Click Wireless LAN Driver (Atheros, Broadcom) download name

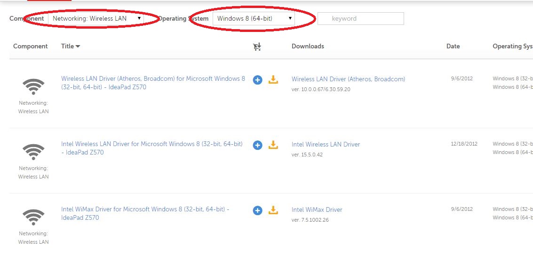349,79
